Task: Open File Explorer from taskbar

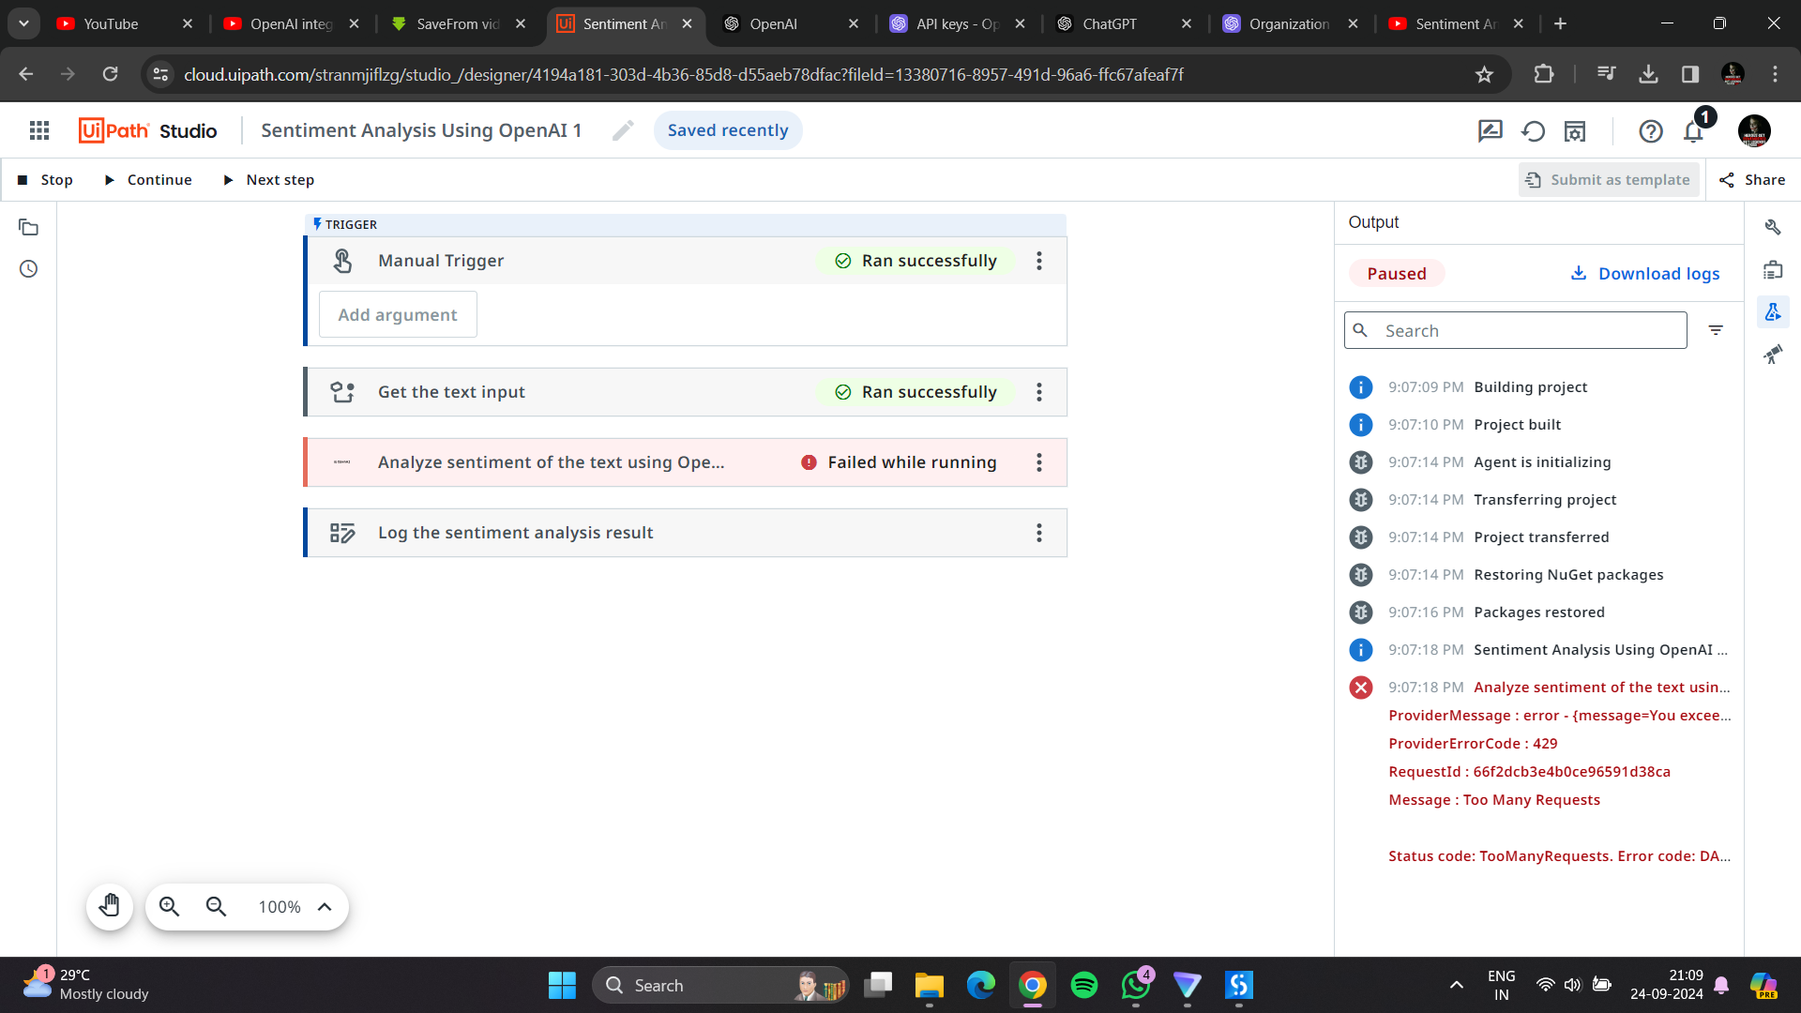Action: point(929,985)
